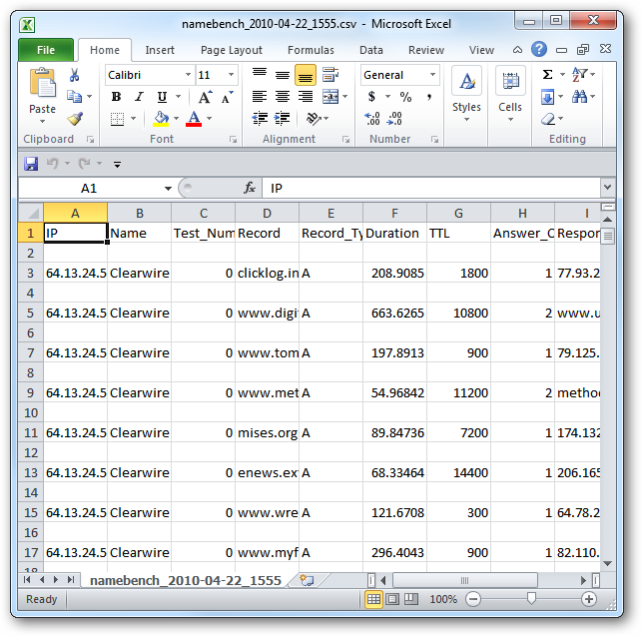Click Increase Decimal icon

372,119
